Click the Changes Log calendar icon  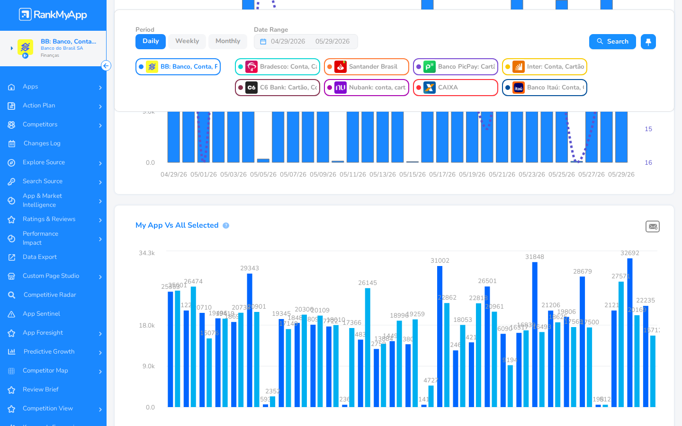pos(12,143)
